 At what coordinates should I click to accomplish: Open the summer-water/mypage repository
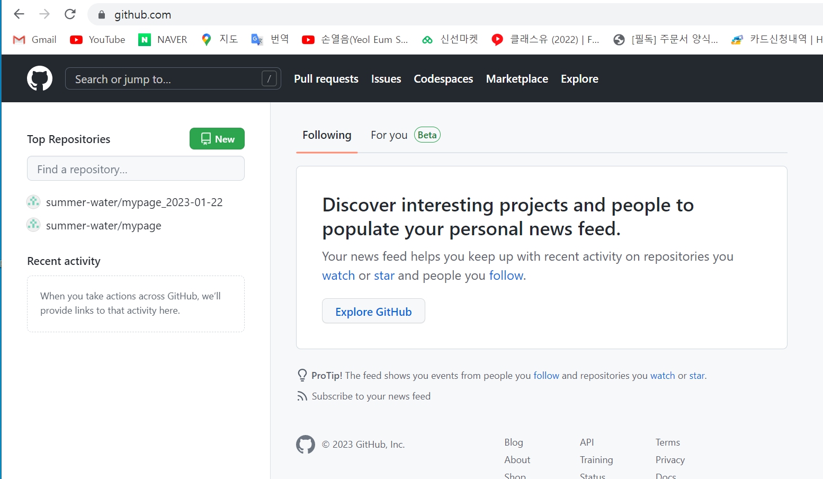click(x=104, y=226)
